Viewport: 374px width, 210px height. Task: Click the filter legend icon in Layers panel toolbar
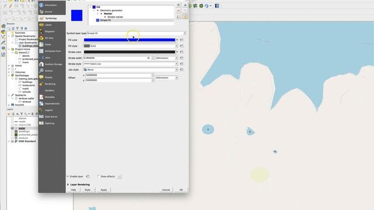coord(22,114)
